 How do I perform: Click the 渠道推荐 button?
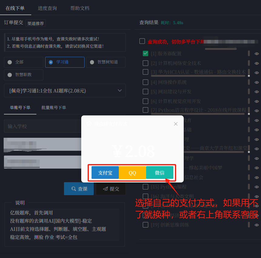tap(35, 23)
